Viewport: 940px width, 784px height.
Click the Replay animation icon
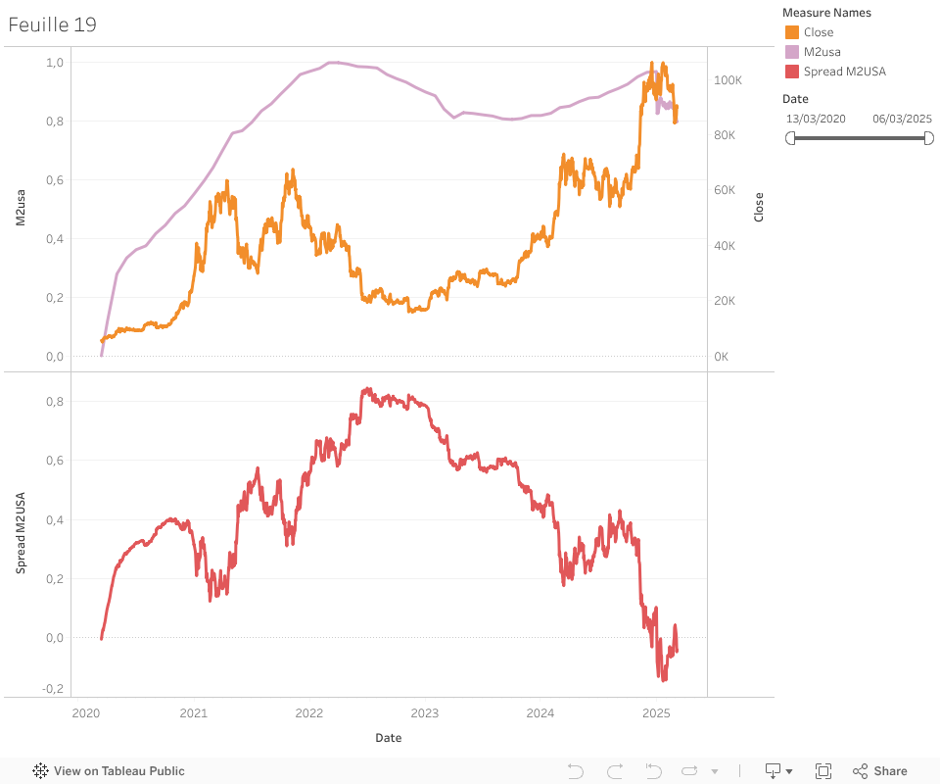pos(689,771)
